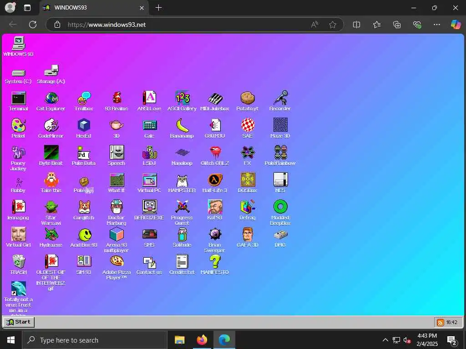The image size is (466, 349).
Task: Click the Windows taskbar search box
Action: pyautogui.click(x=95, y=340)
